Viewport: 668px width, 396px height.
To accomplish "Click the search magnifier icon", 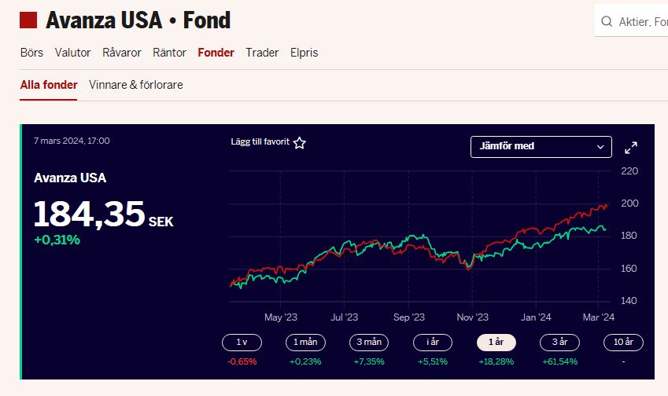I will pyautogui.click(x=607, y=21).
